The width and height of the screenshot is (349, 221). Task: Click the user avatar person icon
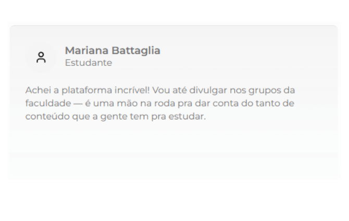[41, 58]
